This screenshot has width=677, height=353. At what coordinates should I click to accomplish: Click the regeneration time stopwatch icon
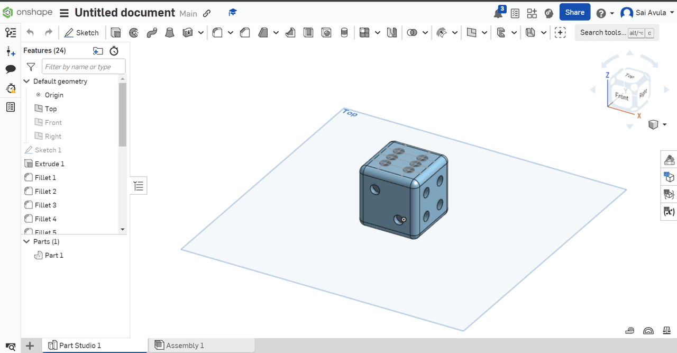click(x=114, y=51)
